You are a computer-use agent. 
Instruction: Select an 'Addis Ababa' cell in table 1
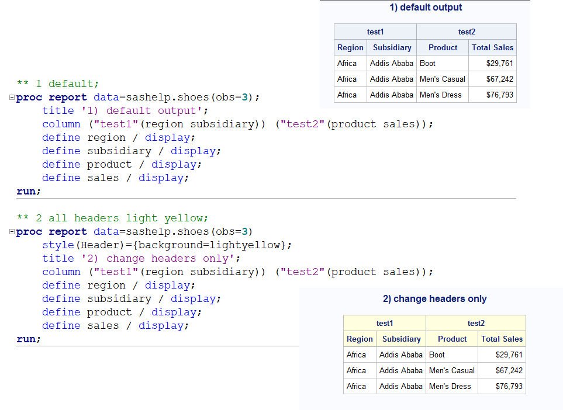392,63
